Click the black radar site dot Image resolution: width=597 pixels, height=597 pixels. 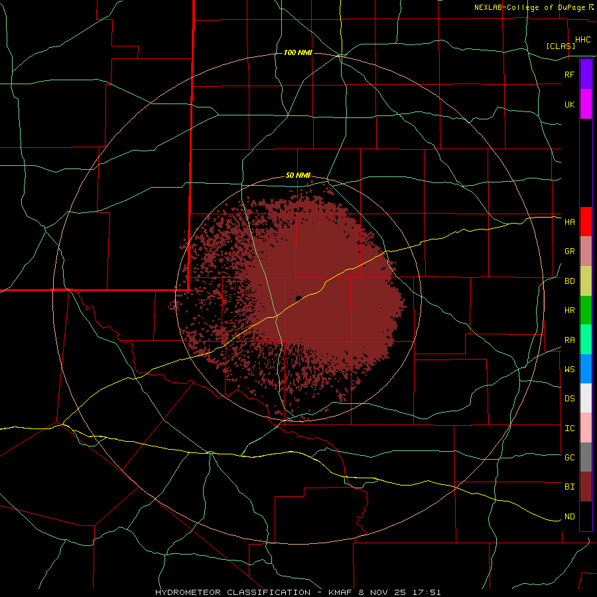point(298,298)
